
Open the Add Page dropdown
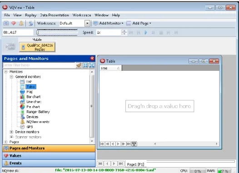tap(139, 23)
